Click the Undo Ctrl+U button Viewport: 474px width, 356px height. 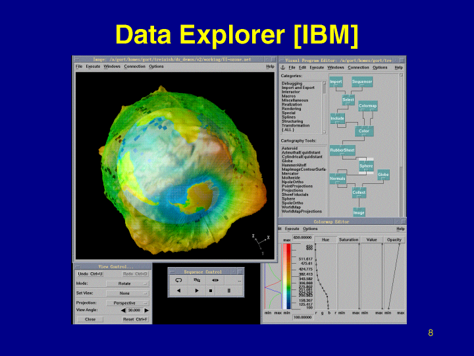tap(90, 274)
